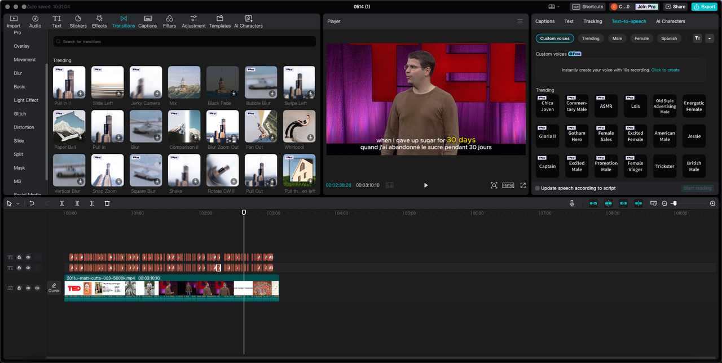
Task: Lock the top text track
Action: [19, 257]
